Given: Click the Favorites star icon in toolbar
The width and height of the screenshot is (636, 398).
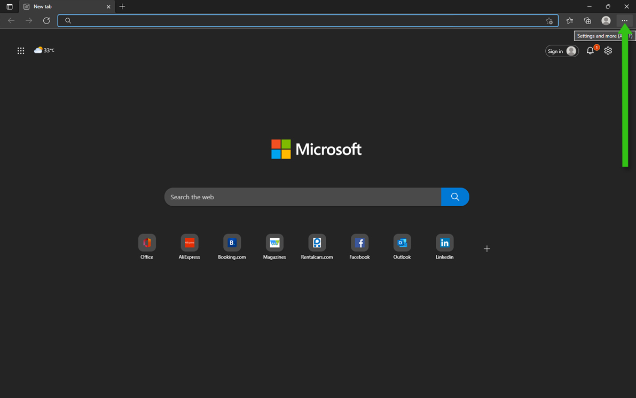Looking at the screenshot, I should point(569,21).
